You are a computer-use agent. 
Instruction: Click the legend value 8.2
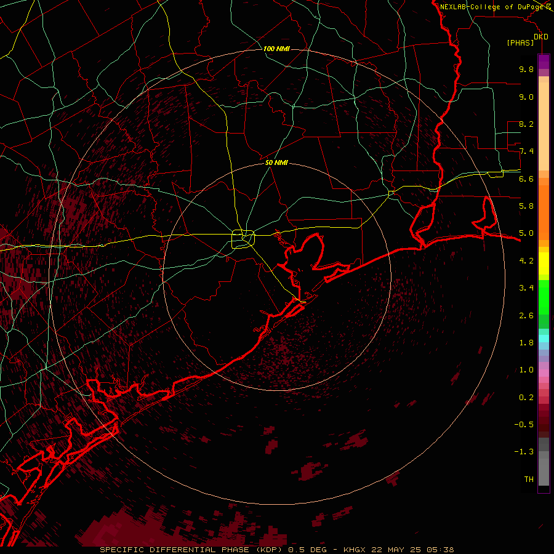[526, 124]
